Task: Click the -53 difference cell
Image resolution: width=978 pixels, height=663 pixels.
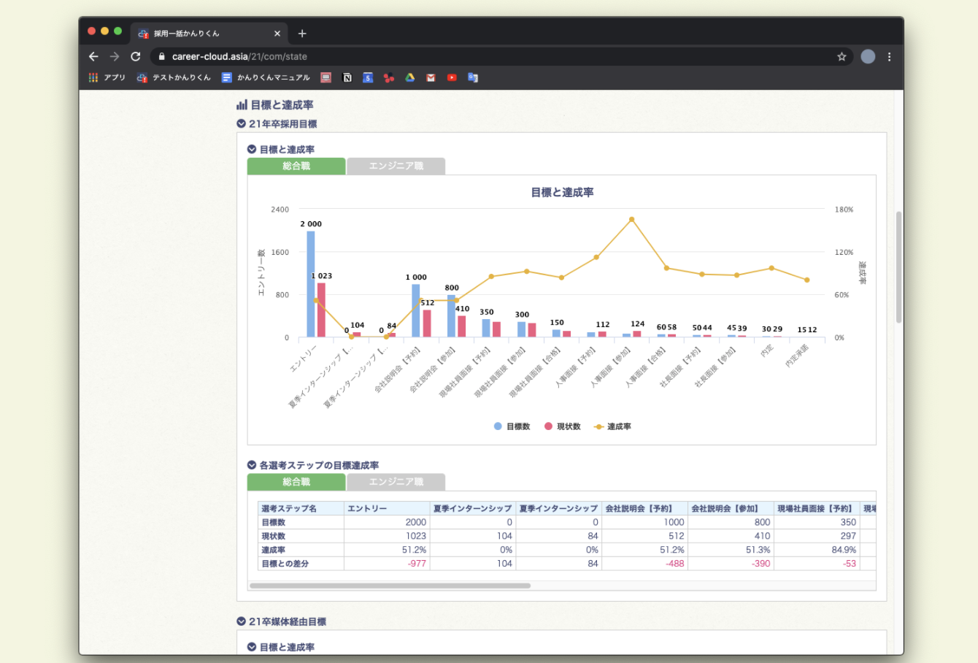Action: [x=817, y=564]
